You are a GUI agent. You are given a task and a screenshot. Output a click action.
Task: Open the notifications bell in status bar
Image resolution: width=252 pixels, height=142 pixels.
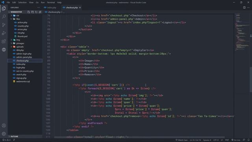coord(248,140)
